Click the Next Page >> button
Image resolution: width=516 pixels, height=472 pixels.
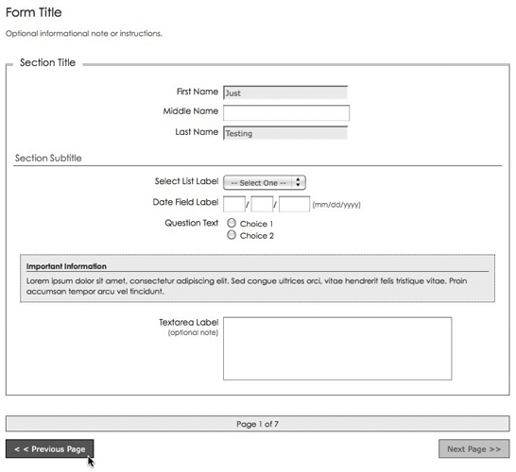[x=473, y=448]
